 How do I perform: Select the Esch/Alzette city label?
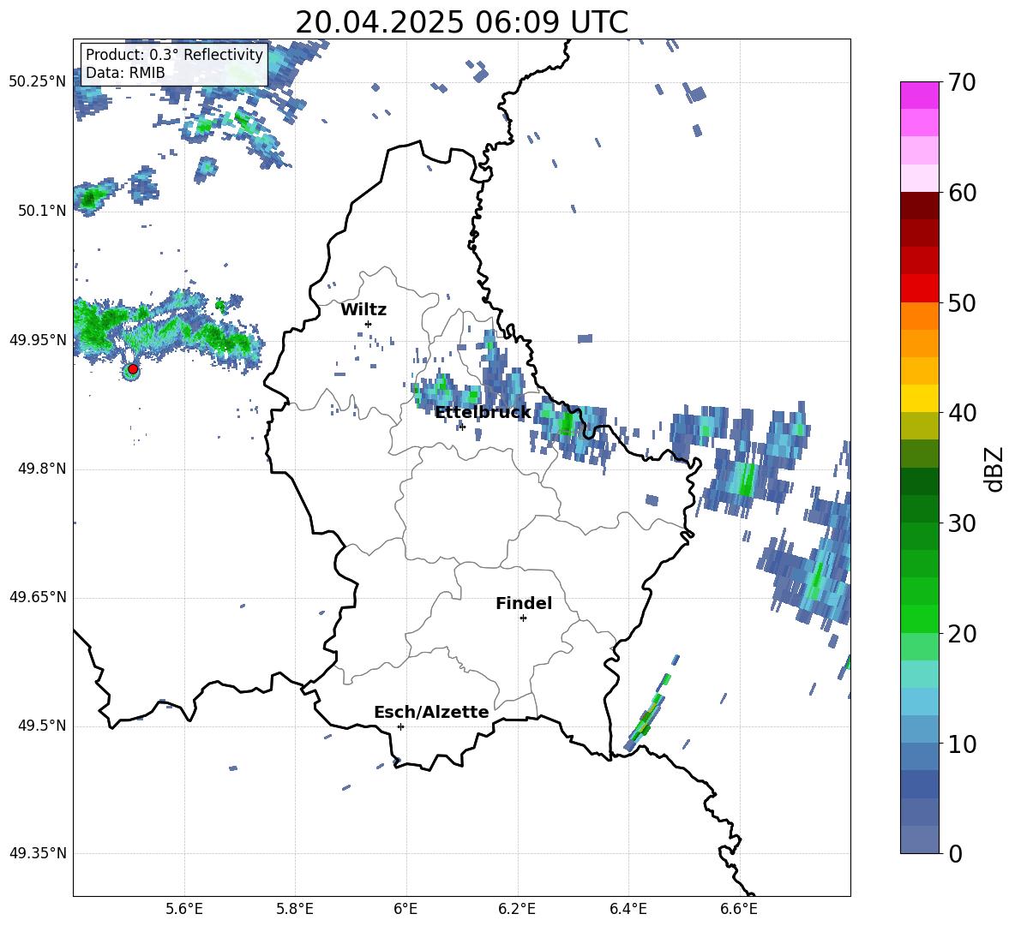pos(431,712)
